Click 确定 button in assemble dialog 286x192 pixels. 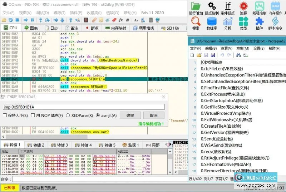point(130,115)
